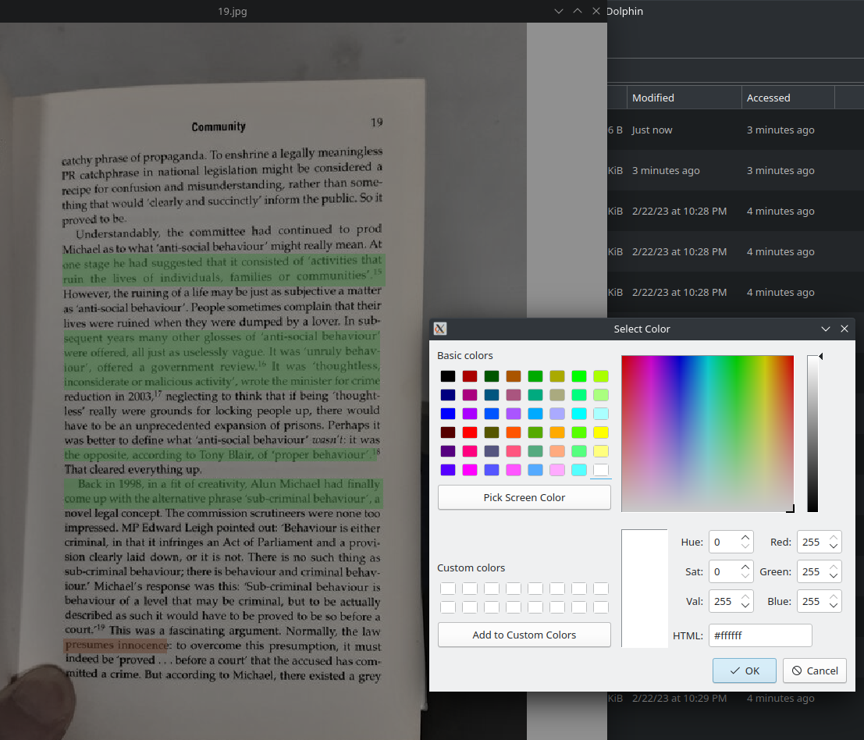The width and height of the screenshot is (864, 740).
Task: Click the 19.jpg window's down-chevron icon
Action: 558,12
